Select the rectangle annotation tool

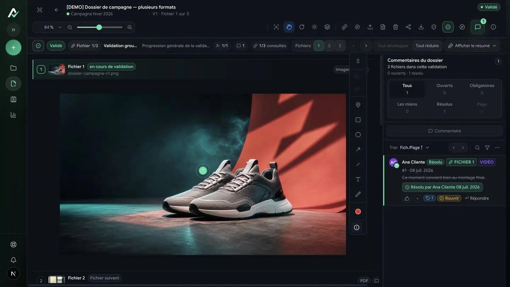[358, 120]
